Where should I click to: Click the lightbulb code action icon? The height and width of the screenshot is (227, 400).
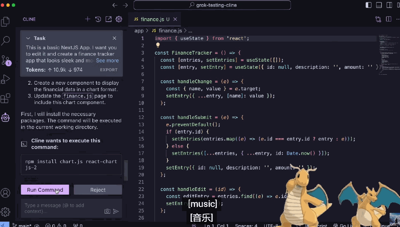158,45
